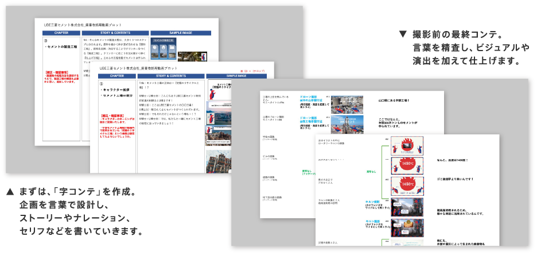Open the drone frame of the 山口県 factory

point(347,105)
